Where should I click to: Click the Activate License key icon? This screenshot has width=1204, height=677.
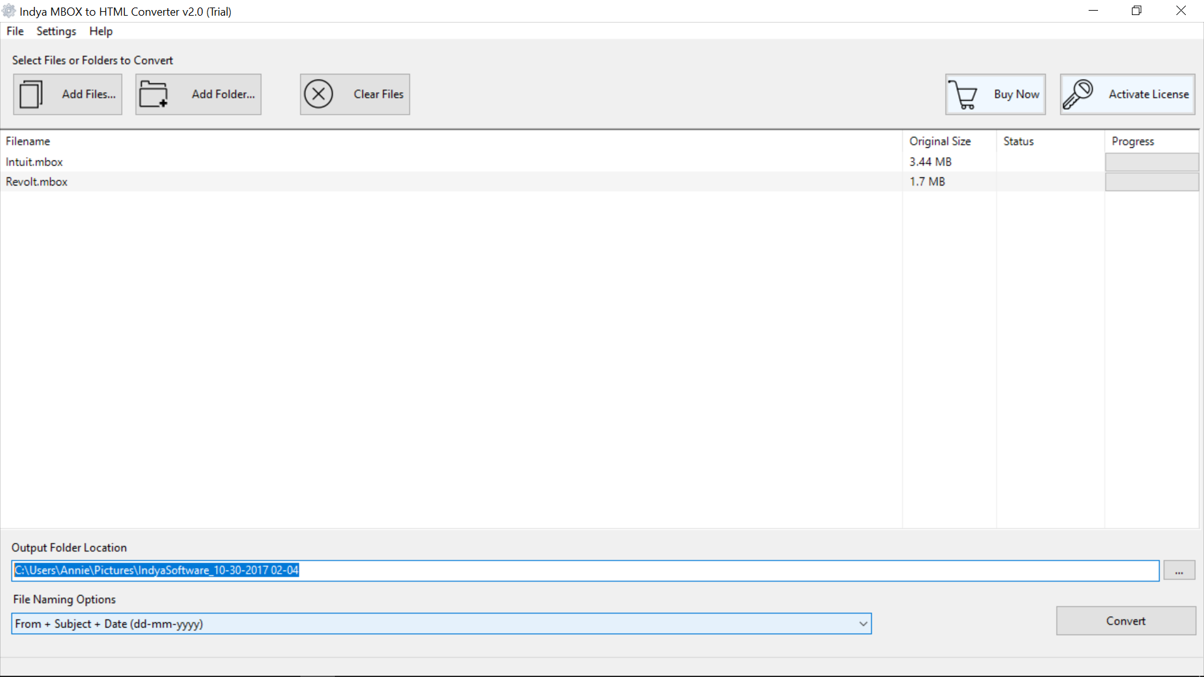click(1078, 94)
